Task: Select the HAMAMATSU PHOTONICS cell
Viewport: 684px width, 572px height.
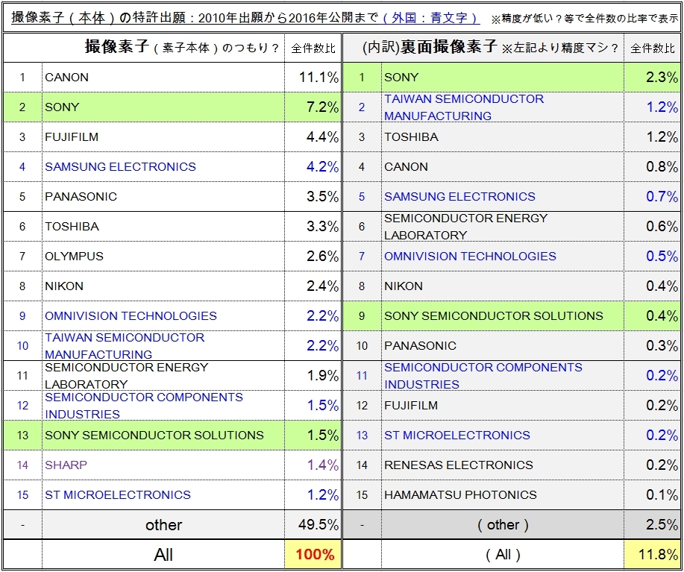Action: pos(460,495)
